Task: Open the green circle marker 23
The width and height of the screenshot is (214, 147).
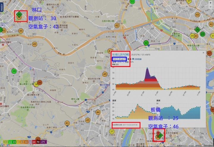Action: coord(202,34)
